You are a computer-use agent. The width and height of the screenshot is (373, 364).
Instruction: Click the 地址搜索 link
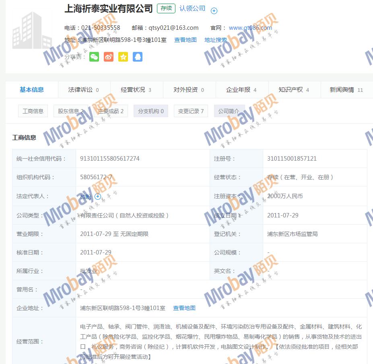click(x=216, y=40)
